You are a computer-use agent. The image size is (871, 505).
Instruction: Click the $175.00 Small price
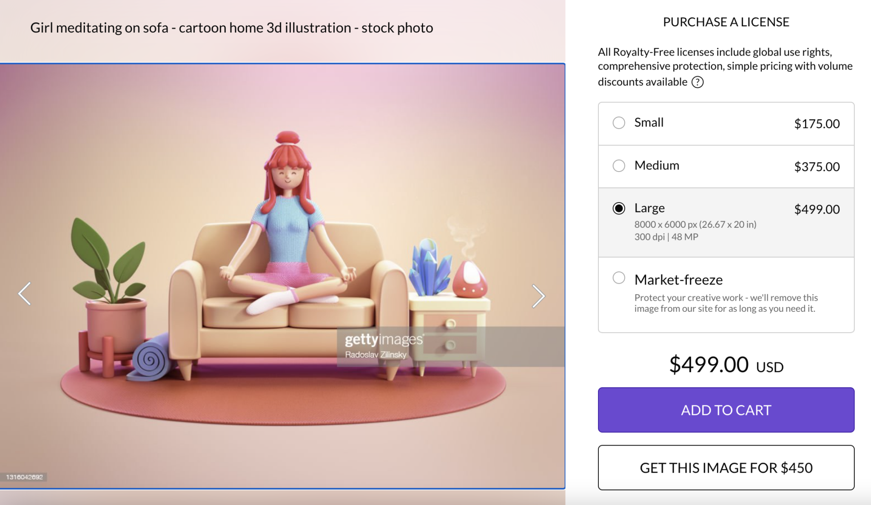(817, 124)
